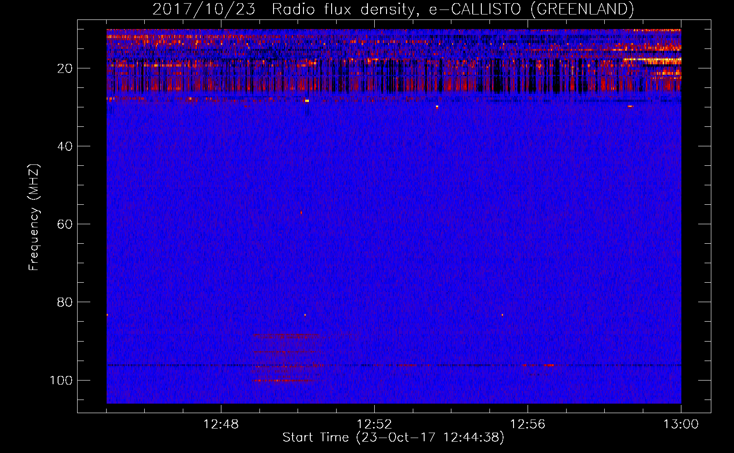This screenshot has height=453, width=734.
Task: Click the 100 MHz frequency tick label
Action: pos(61,380)
